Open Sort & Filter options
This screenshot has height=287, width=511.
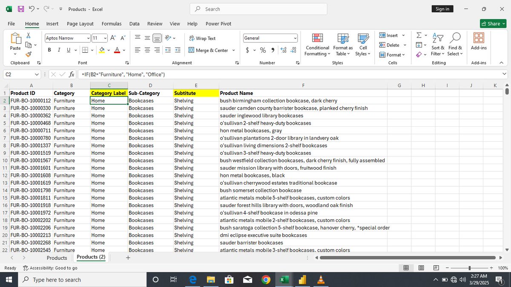click(x=438, y=45)
